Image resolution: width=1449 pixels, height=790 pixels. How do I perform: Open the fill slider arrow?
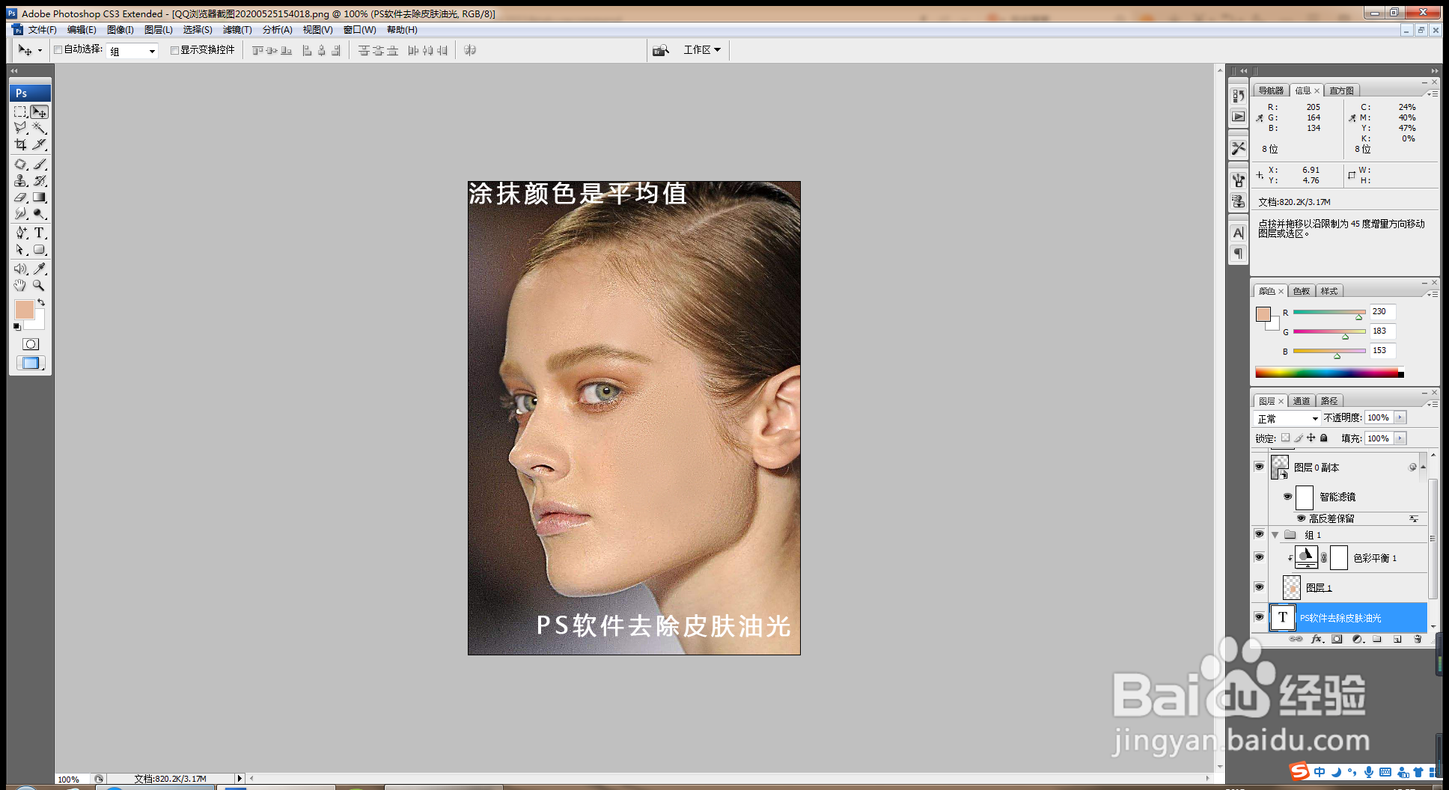click(x=1400, y=438)
